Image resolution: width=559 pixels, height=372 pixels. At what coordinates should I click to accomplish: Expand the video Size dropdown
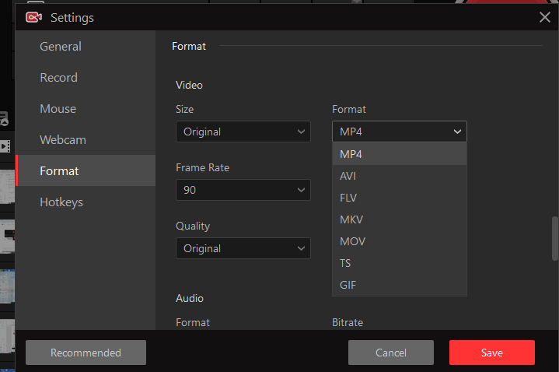click(x=243, y=132)
